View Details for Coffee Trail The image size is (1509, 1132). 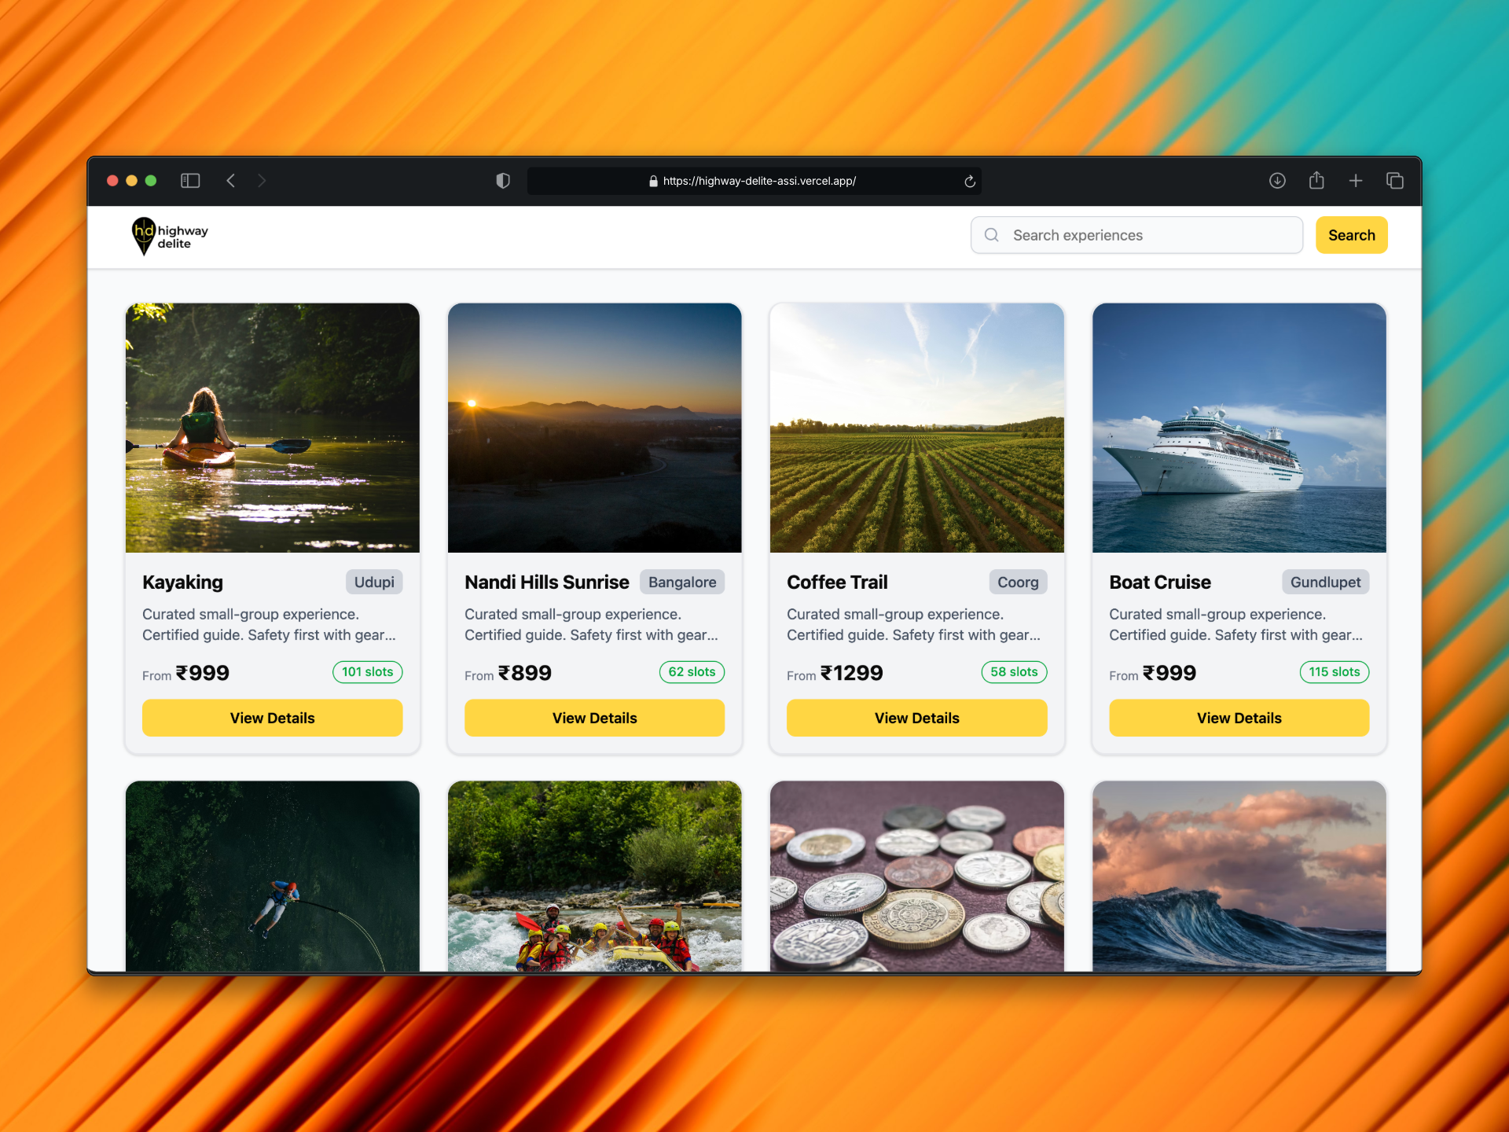click(916, 718)
